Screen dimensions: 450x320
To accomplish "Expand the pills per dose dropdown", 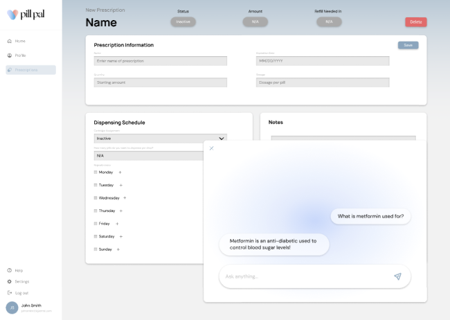I will click(x=148, y=156).
